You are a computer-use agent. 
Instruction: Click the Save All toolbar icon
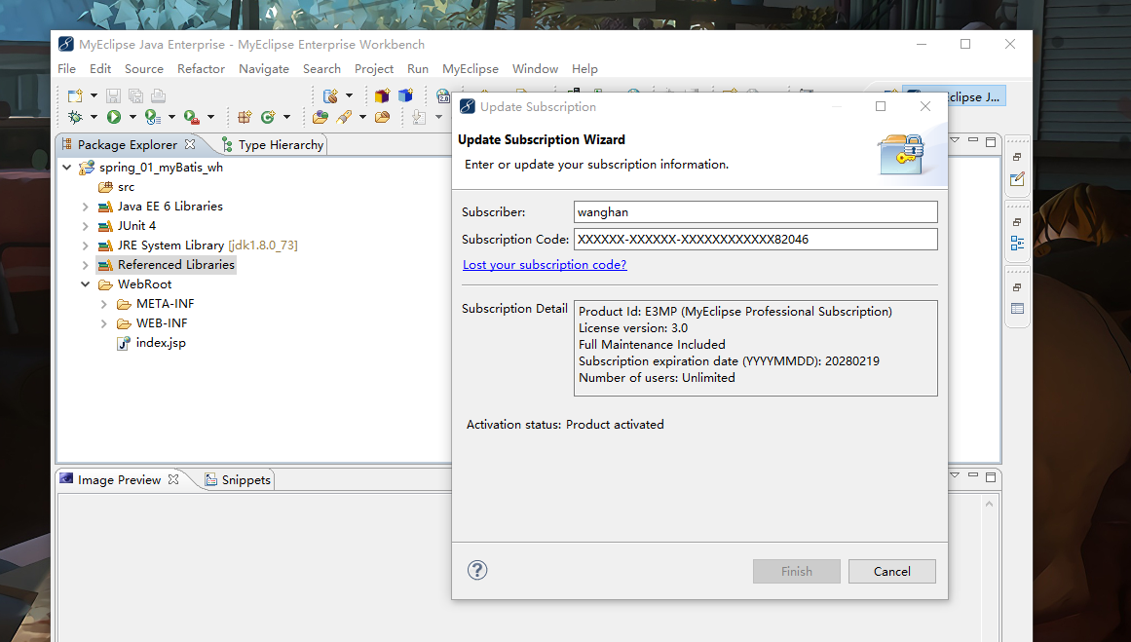135,95
